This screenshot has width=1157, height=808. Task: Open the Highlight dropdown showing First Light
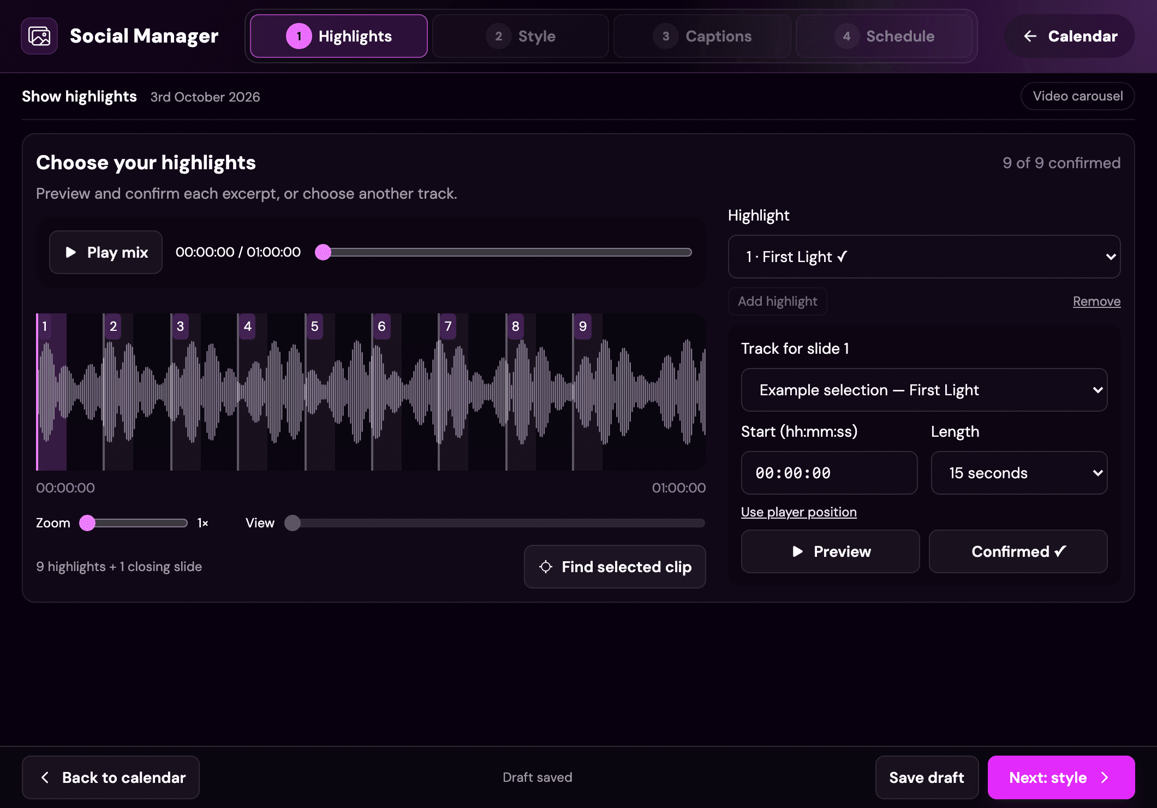tap(924, 257)
